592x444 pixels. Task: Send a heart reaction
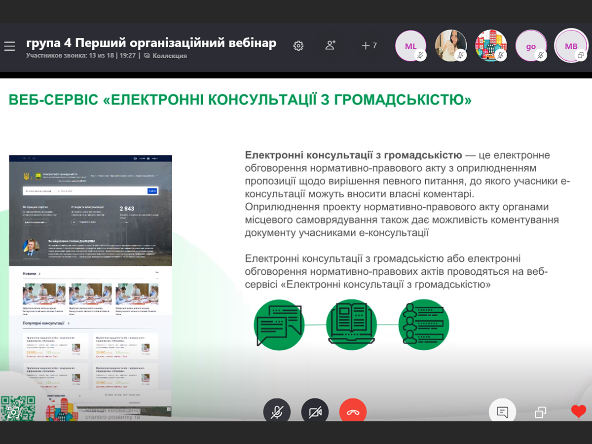point(578,411)
